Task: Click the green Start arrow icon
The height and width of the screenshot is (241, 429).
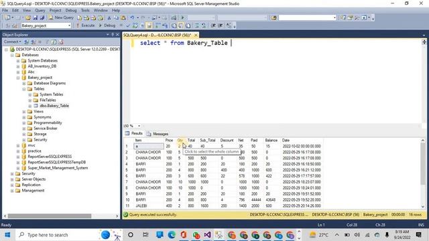Action: 182,18
